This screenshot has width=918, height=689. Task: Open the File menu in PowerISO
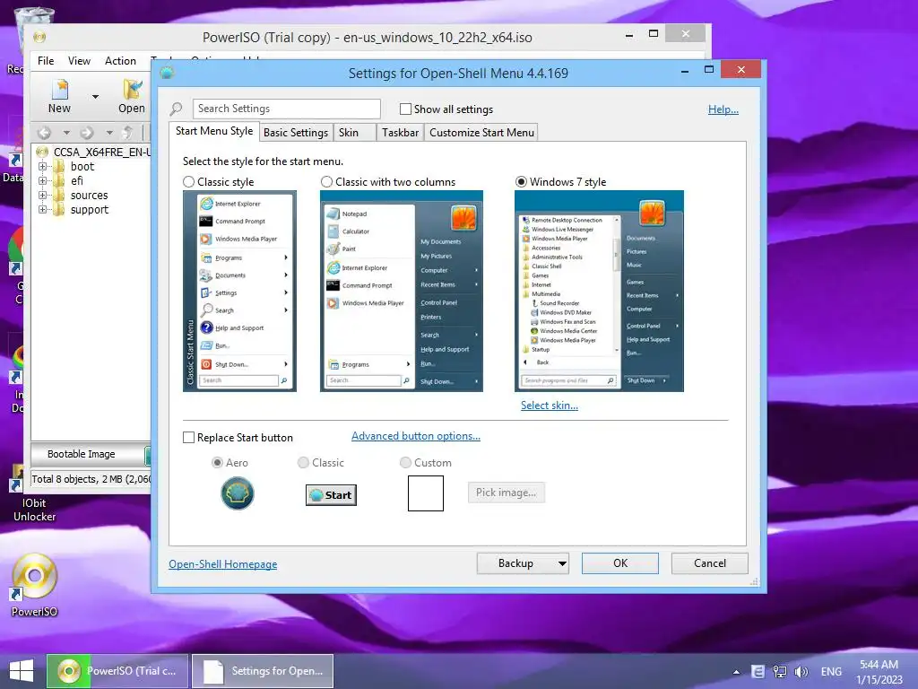[46, 61]
